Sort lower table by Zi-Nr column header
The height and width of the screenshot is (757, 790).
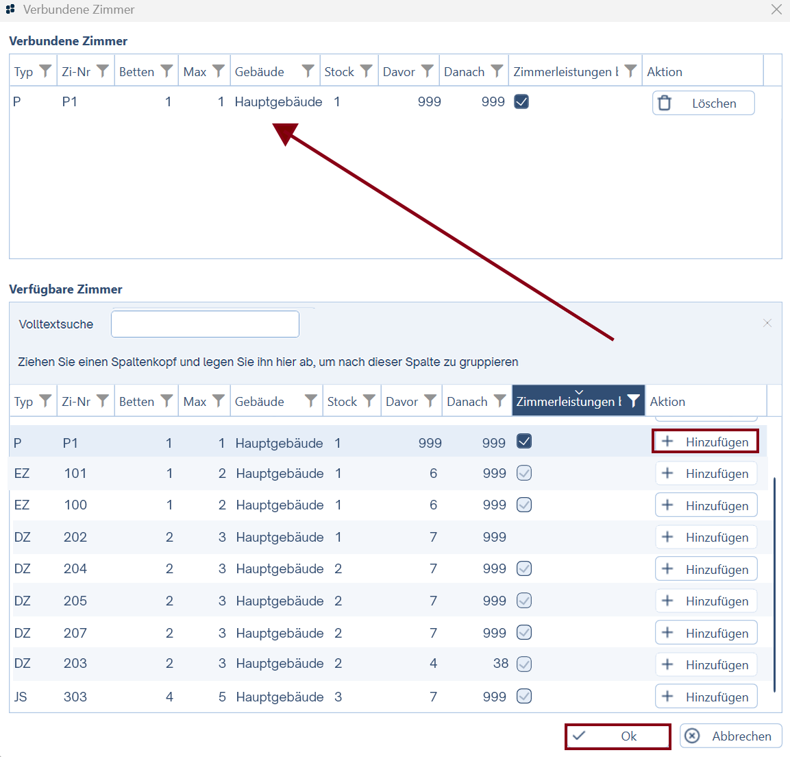(x=75, y=401)
